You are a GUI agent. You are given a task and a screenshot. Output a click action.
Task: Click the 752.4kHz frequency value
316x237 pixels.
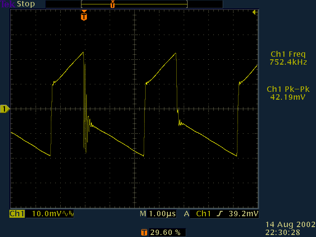tap(289, 62)
